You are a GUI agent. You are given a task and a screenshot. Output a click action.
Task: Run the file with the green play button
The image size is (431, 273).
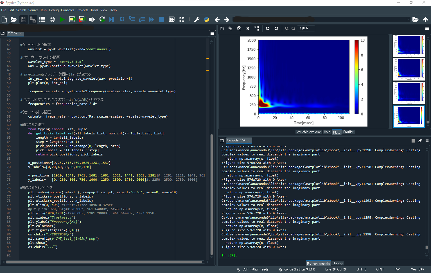62,19
